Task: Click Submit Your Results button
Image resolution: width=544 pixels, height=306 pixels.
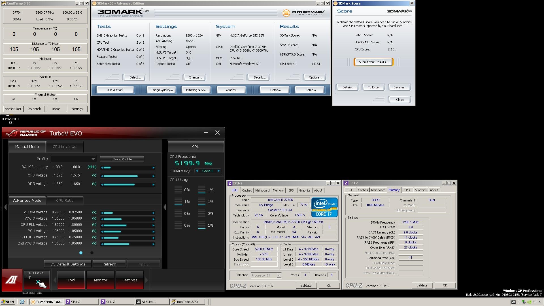Action: tap(373, 62)
